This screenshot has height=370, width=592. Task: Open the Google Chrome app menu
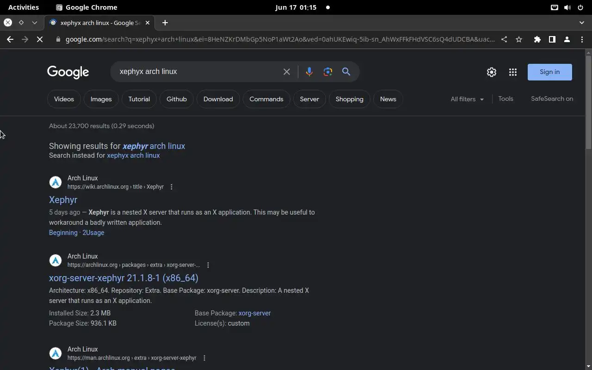(x=86, y=7)
